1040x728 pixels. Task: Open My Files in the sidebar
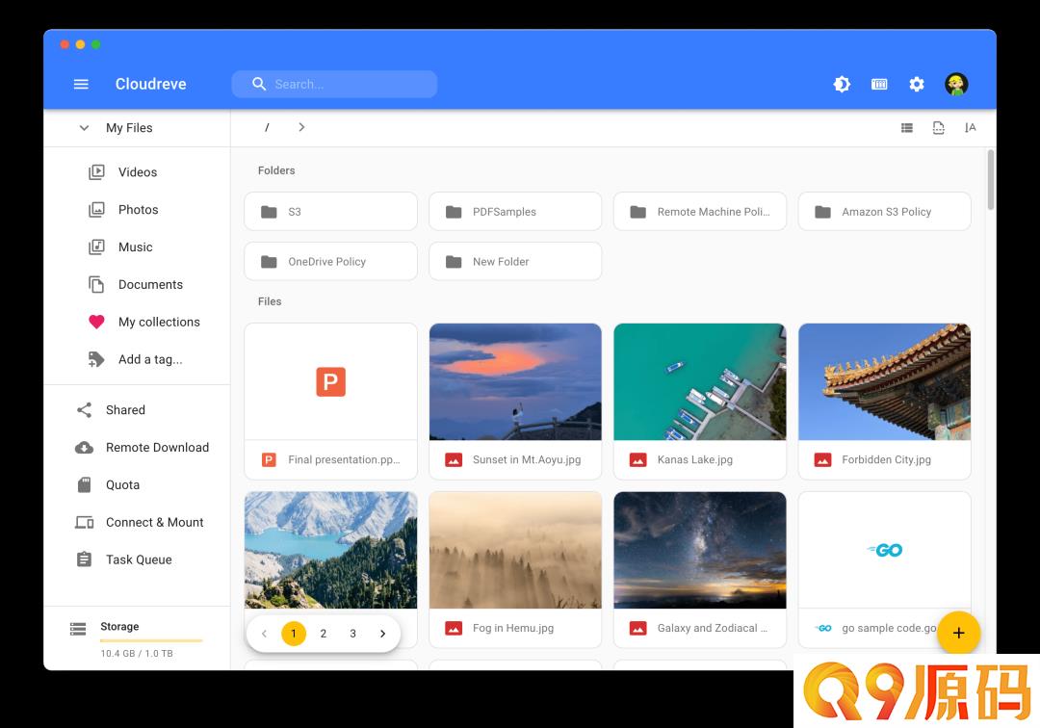(x=129, y=128)
